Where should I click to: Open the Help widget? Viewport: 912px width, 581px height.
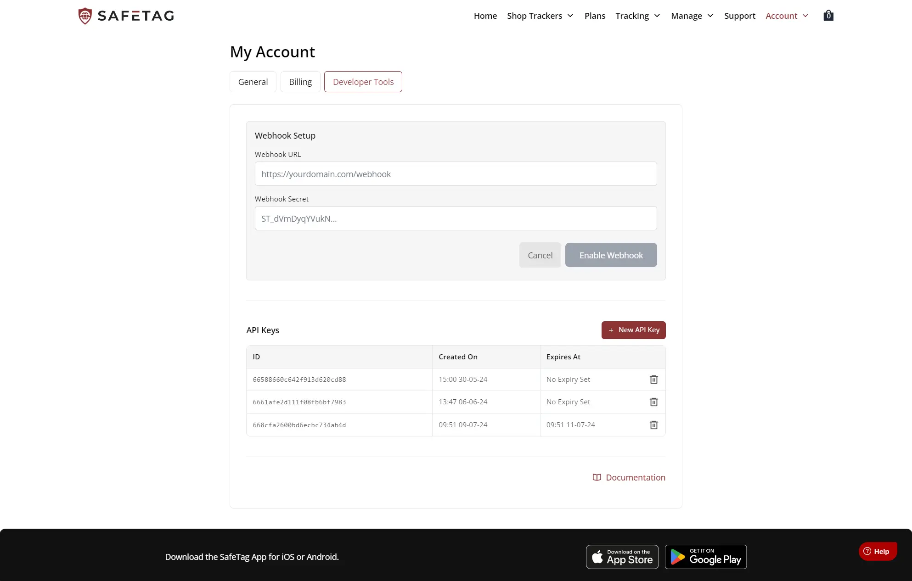(x=878, y=551)
